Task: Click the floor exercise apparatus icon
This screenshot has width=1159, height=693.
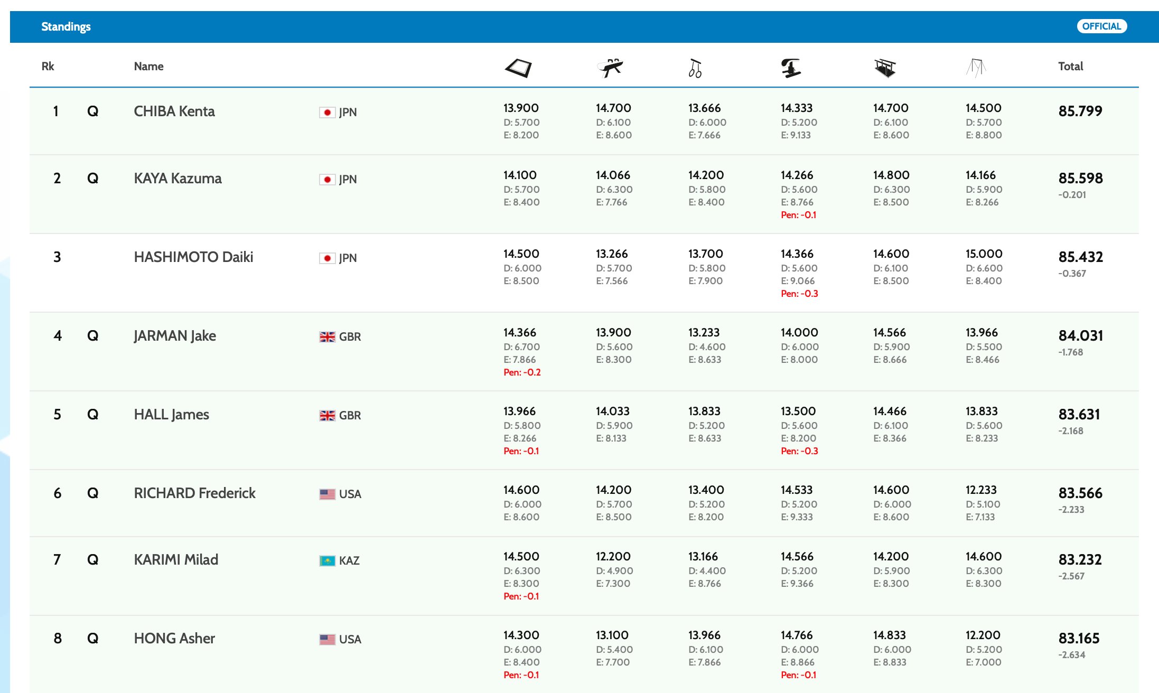Action: click(x=518, y=68)
